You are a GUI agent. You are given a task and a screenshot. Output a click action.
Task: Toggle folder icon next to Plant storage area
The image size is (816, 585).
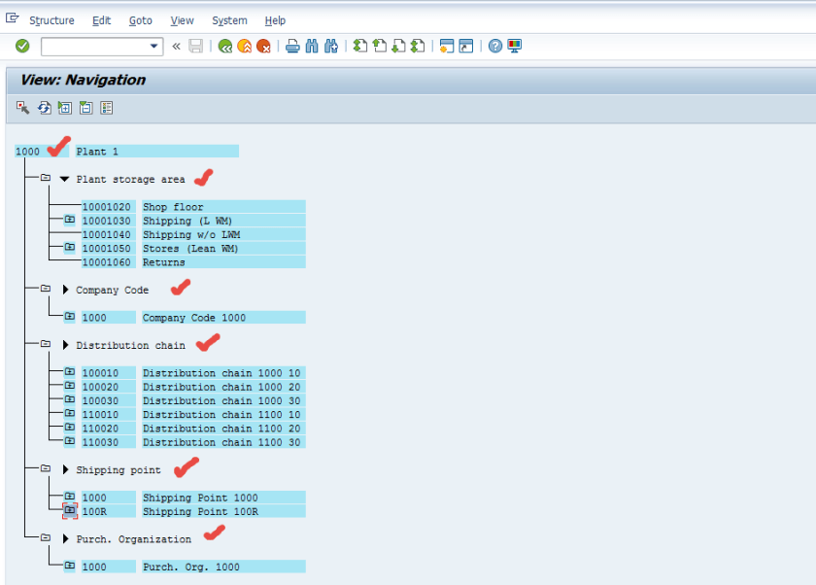[46, 178]
